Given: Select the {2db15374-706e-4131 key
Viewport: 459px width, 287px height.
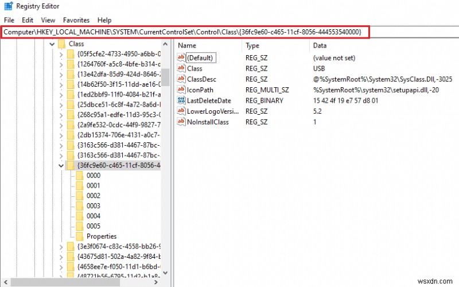Looking at the screenshot, I should click(119, 135).
